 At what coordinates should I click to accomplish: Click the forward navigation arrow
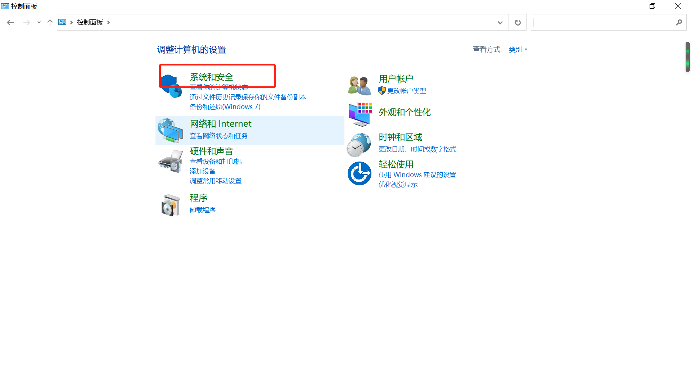(27, 22)
